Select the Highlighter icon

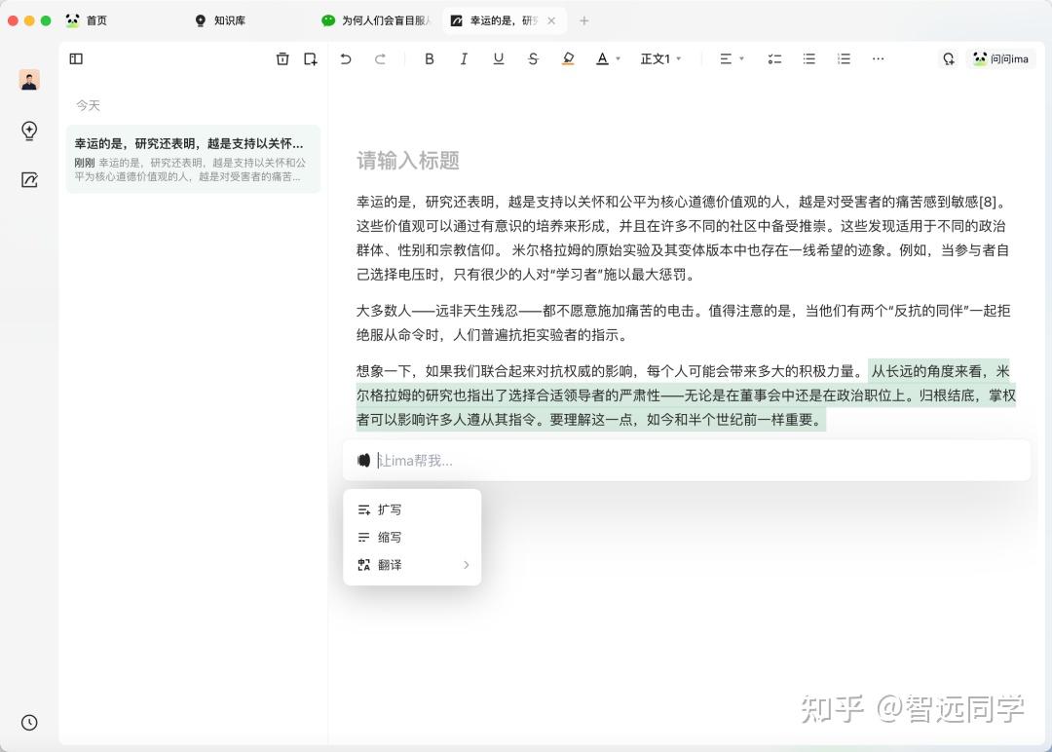[x=568, y=58]
